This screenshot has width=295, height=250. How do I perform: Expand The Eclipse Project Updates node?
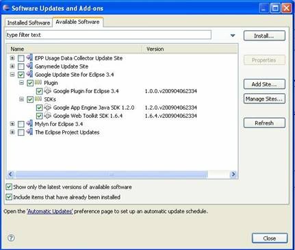tap(12, 132)
